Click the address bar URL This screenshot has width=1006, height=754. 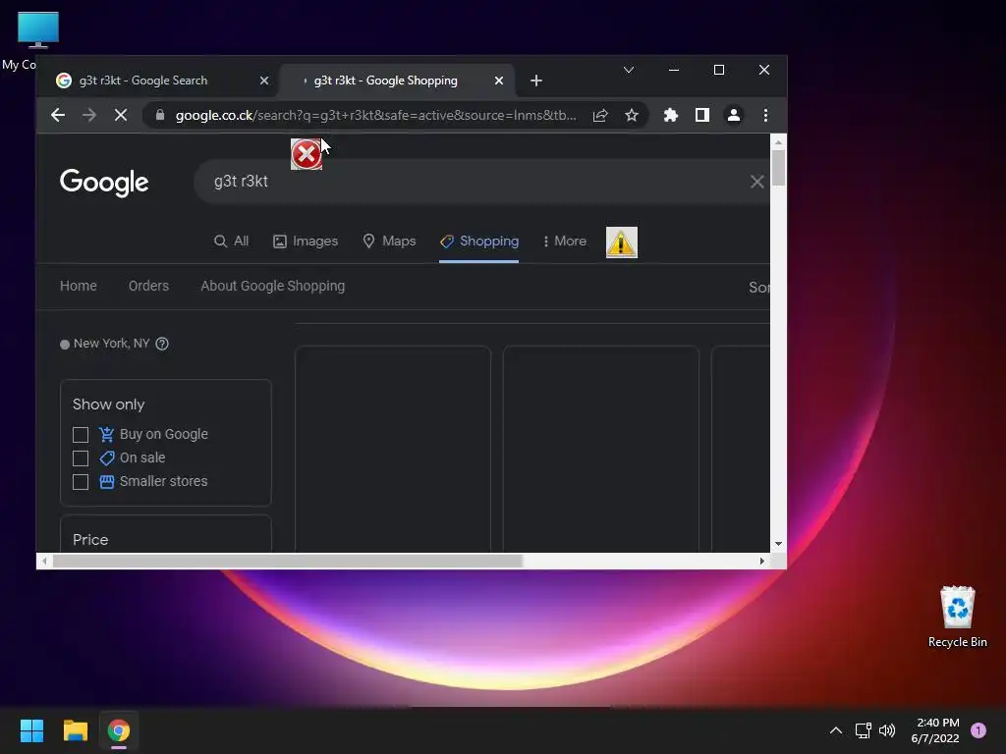[376, 116]
